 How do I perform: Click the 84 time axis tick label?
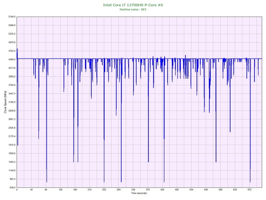pyautogui.click(x=46, y=190)
